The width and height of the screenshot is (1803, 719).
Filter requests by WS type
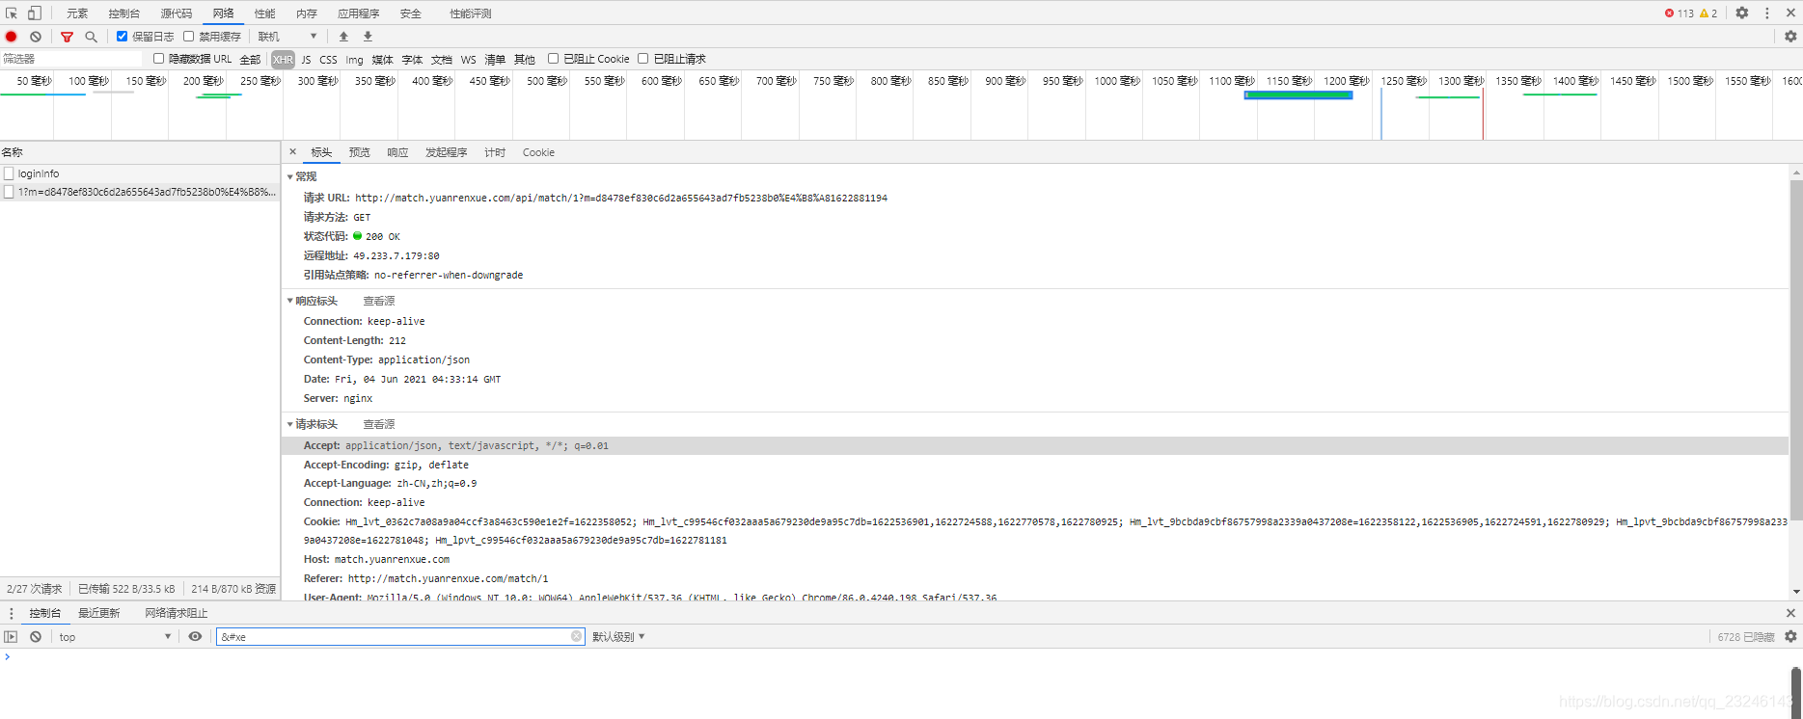[x=469, y=60]
